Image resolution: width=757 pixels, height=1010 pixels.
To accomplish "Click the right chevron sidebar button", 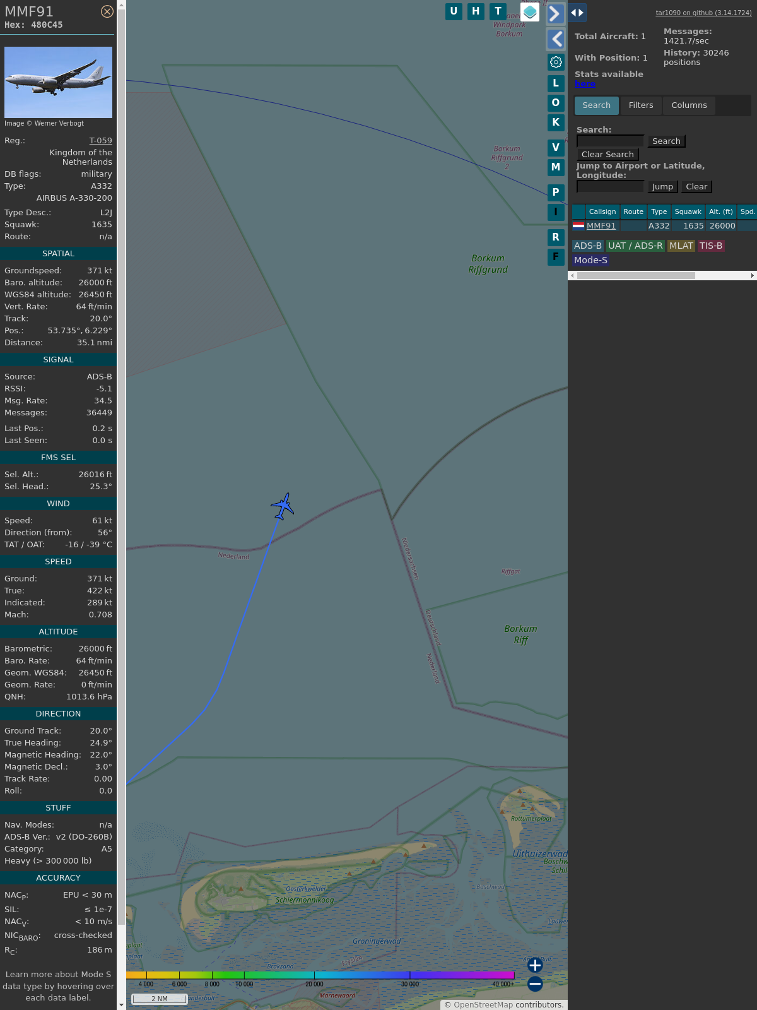I will pos(555,14).
